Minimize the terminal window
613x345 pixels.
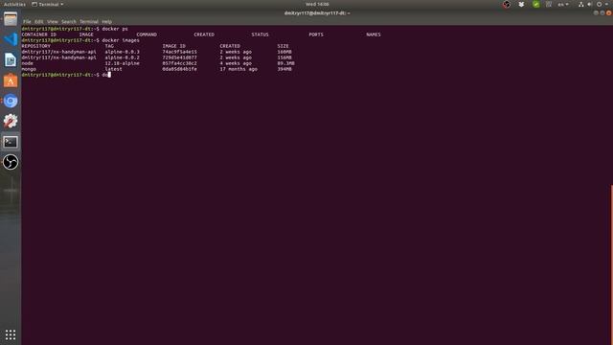click(x=596, y=13)
